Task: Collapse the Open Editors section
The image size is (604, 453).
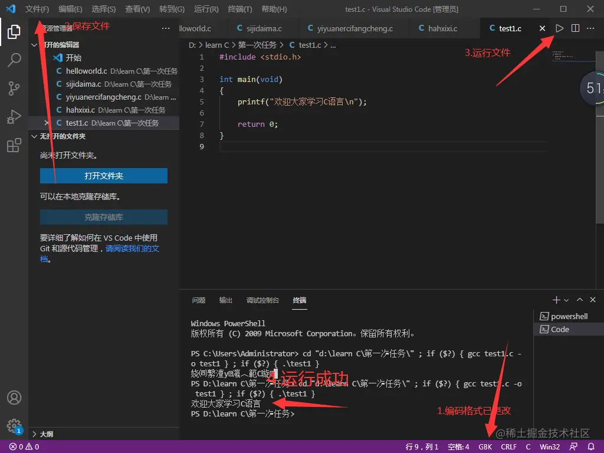Action: tap(34, 45)
